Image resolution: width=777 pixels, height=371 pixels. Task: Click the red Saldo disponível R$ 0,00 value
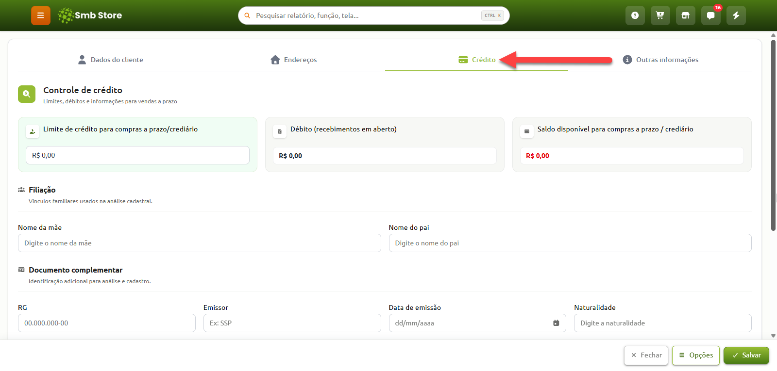538,156
